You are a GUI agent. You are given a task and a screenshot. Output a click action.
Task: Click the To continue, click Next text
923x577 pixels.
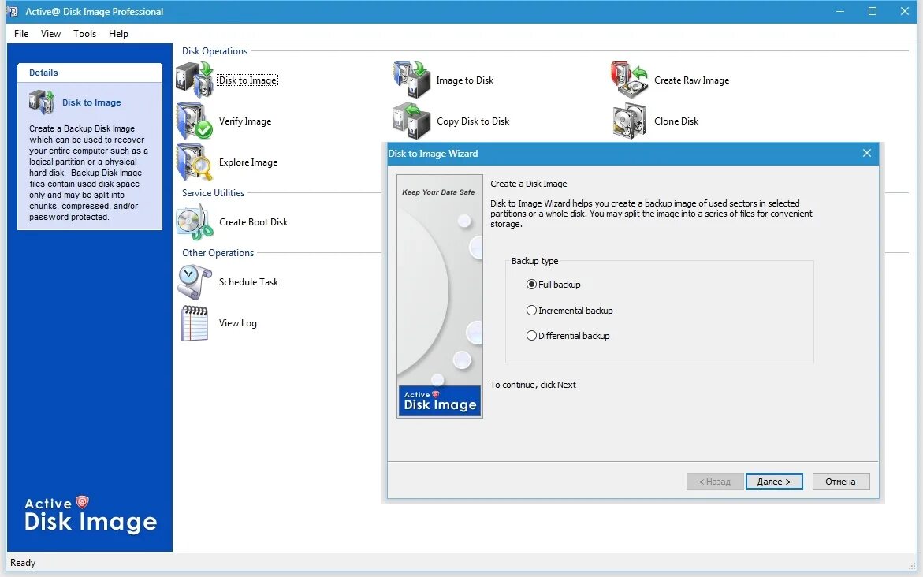point(534,385)
